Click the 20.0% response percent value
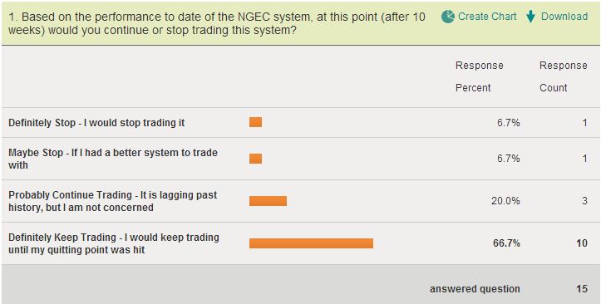The height and width of the screenshot is (304, 601). click(505, 201)
